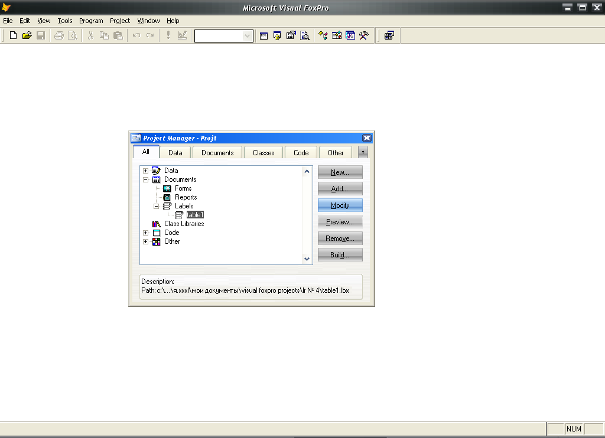Open the Edit menu
The image size is (605, 438).
coord(25,21)
